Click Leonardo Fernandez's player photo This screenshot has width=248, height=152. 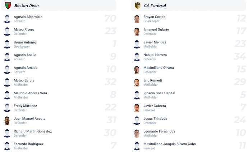click(x=137, y=133)
